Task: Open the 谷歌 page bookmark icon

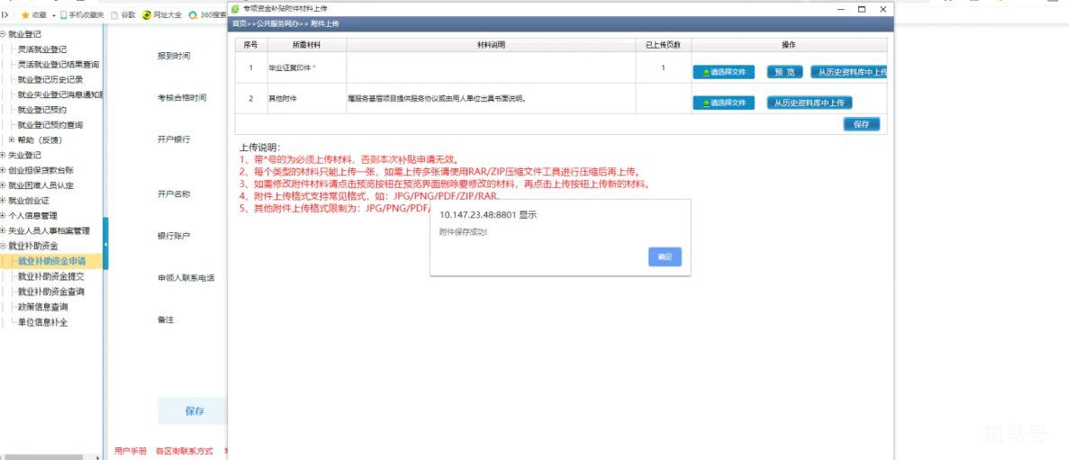Action: point(114,15)
